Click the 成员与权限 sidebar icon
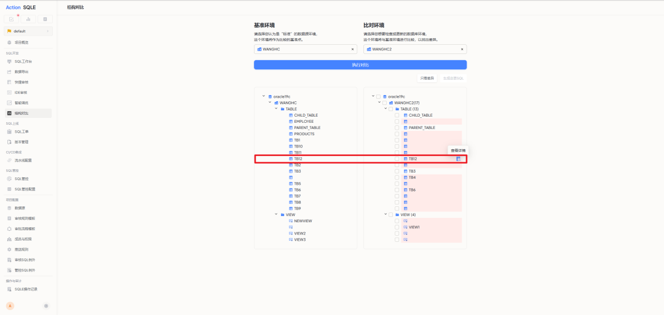 tap(9, 239)
